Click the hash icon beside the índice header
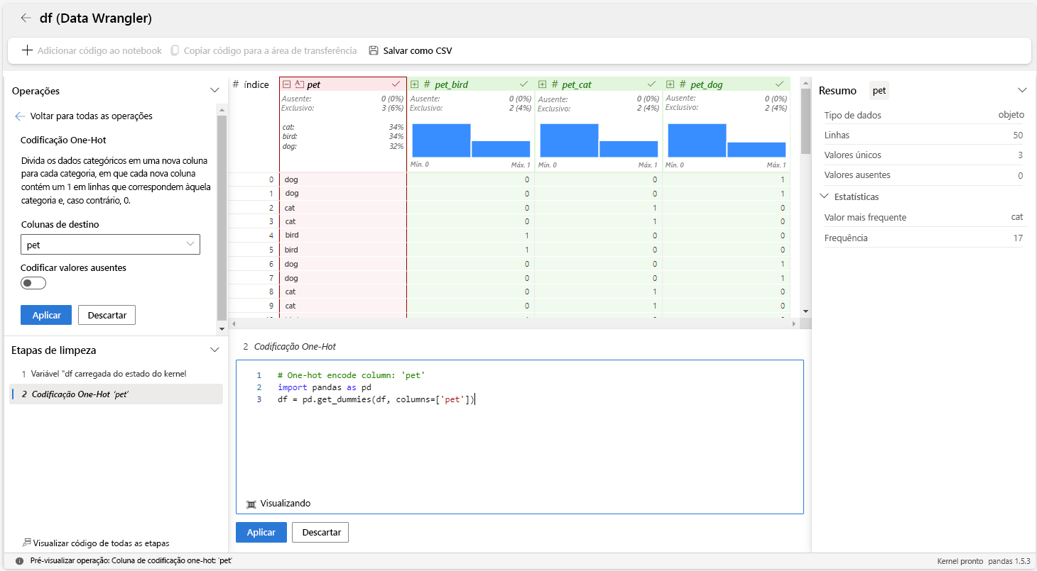 [x=236, y=84]
